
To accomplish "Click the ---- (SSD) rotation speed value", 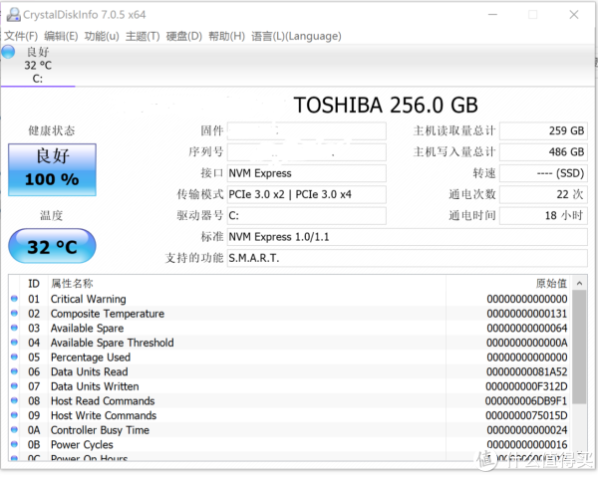I will pos(543,173).
